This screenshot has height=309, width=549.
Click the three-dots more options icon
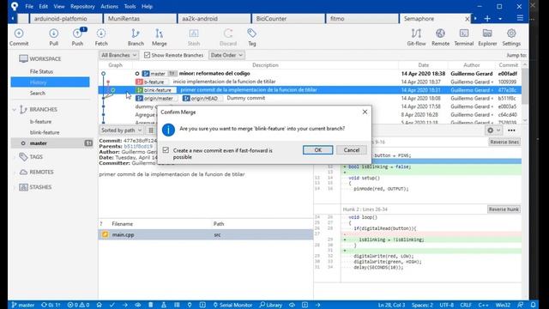pyautogui.click(x=511, y=130)
